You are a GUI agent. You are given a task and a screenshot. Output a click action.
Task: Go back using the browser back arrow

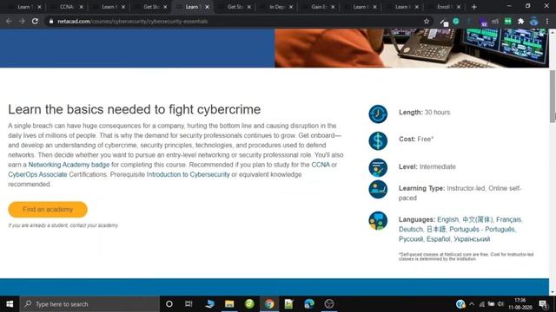(x=9, y=21)
